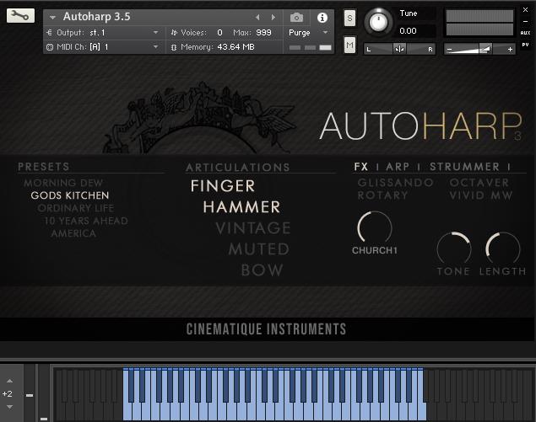Click the Length knob
This screenshot has width=536, height=422.
tap(503, 249)
